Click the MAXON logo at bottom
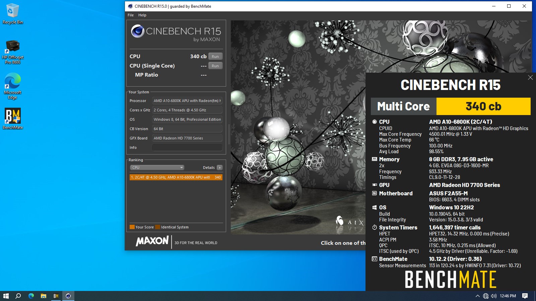This screenshot has width=536, height=301. tap(152, 241)
